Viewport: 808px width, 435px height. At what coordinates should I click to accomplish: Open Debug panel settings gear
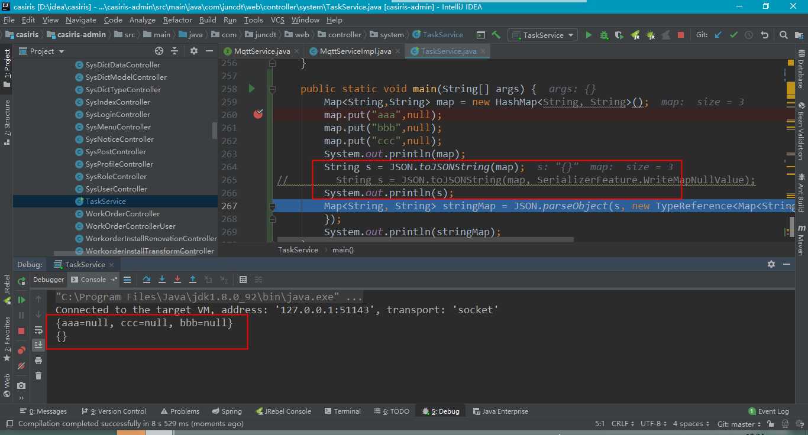coord(771,264)
